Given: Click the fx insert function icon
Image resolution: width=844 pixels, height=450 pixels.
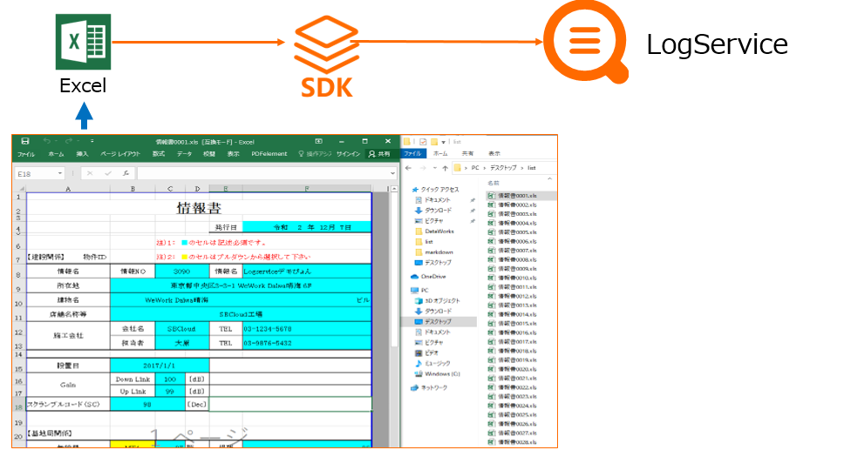Looking at the screenshot, I should tap(126, 174).
